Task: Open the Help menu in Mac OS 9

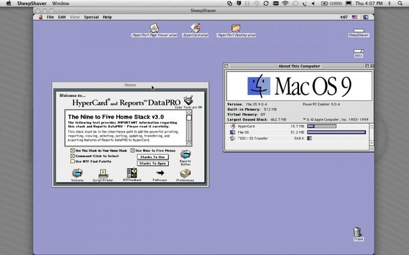Action: click(x=107, y=17)
